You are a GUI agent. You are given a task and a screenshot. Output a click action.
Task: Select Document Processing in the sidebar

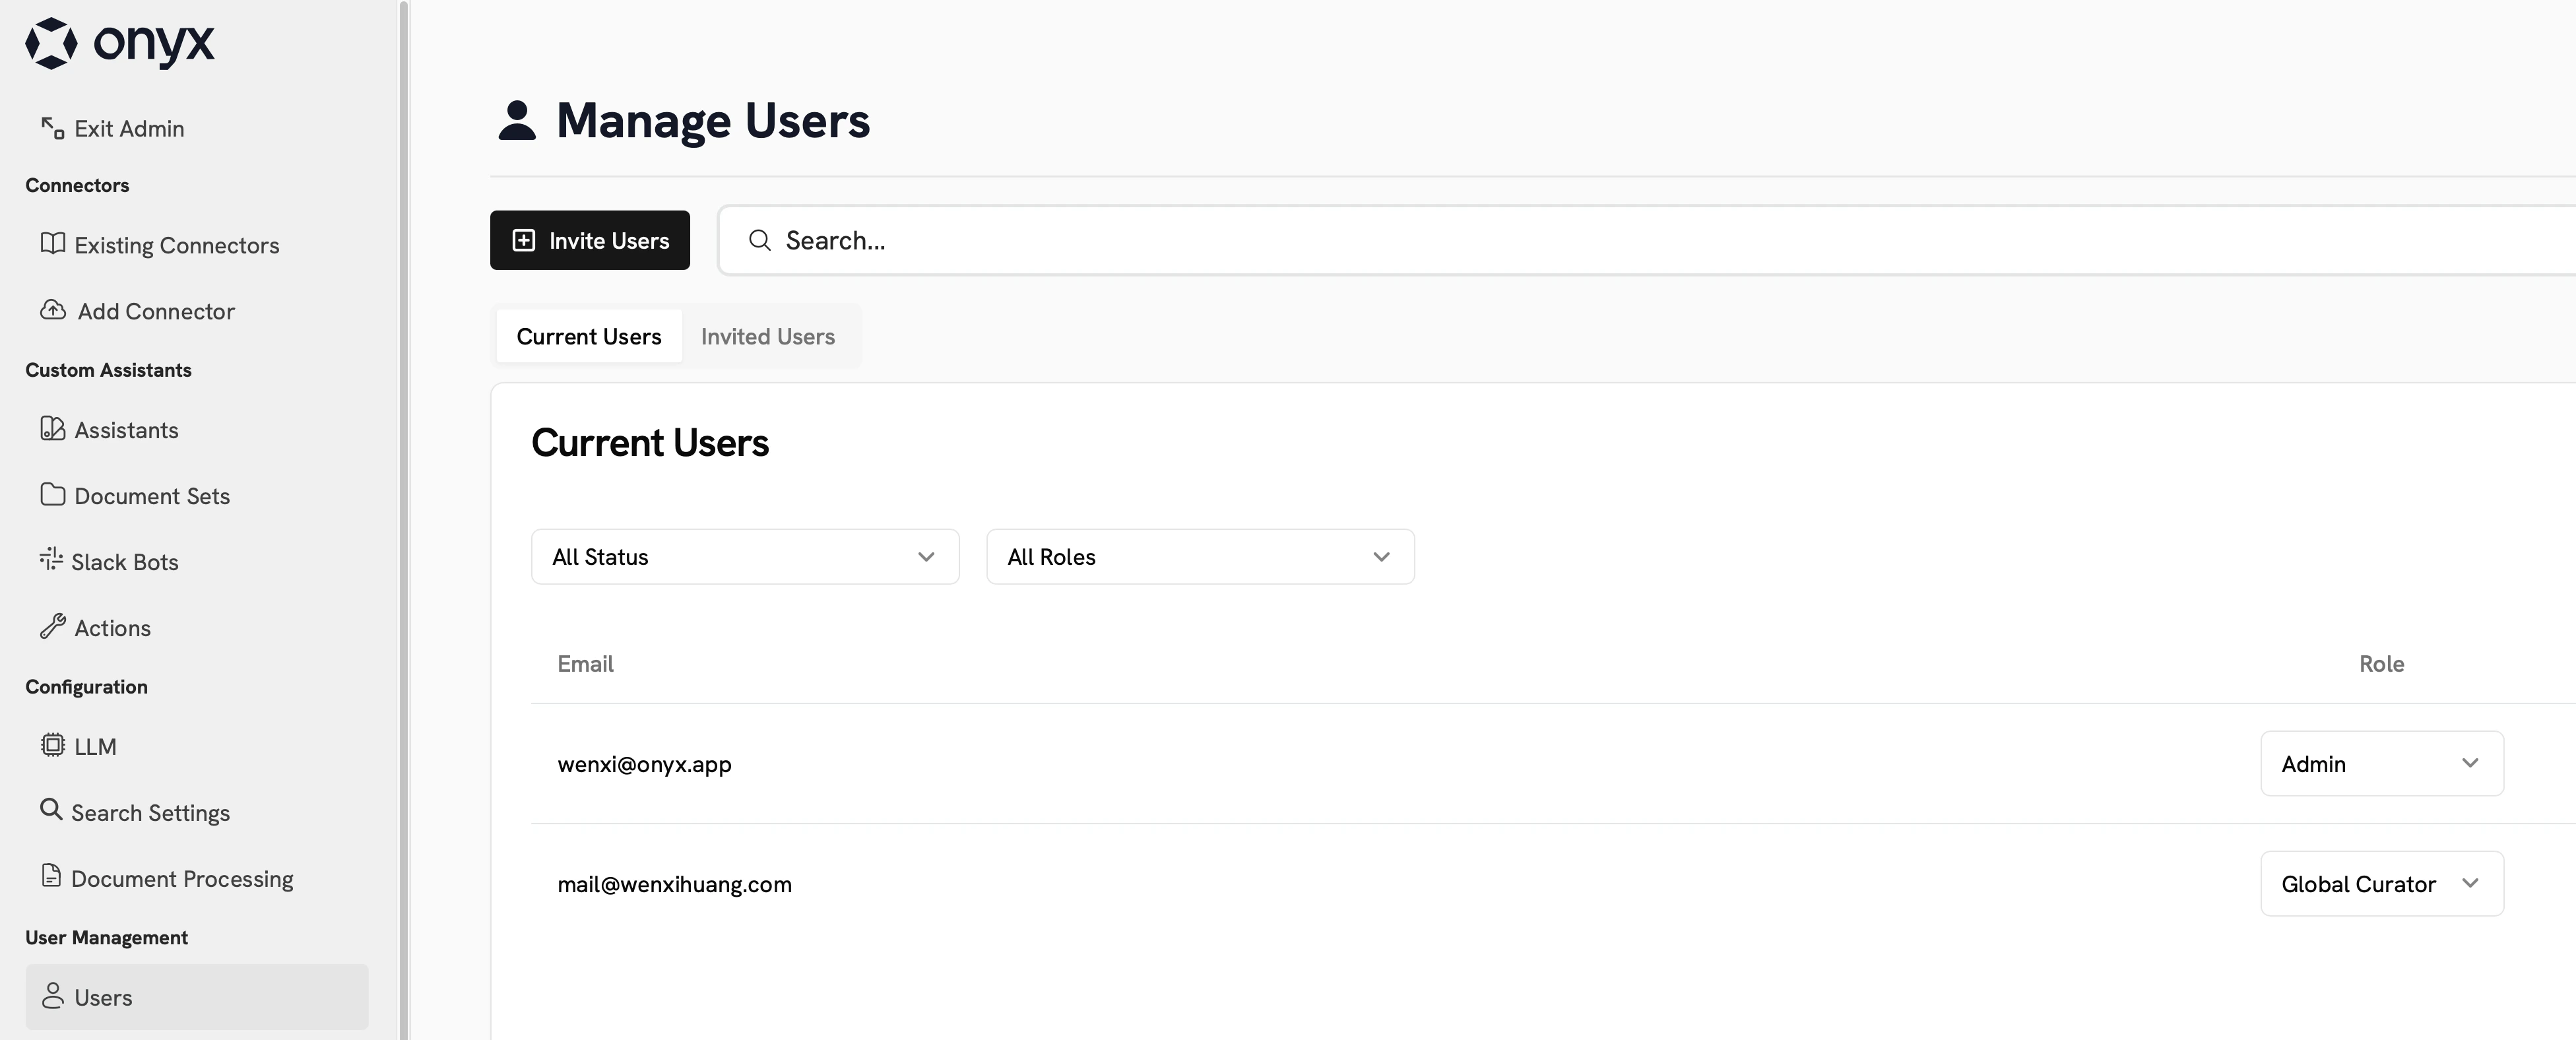tap(182, 878)
